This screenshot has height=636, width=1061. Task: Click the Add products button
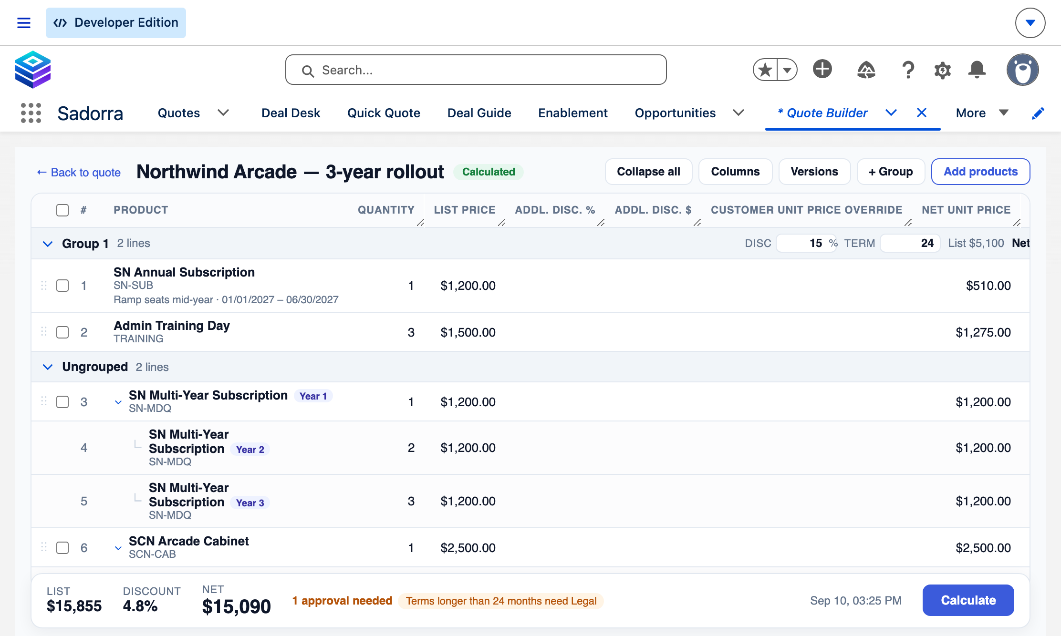click(x=980, y=172)
